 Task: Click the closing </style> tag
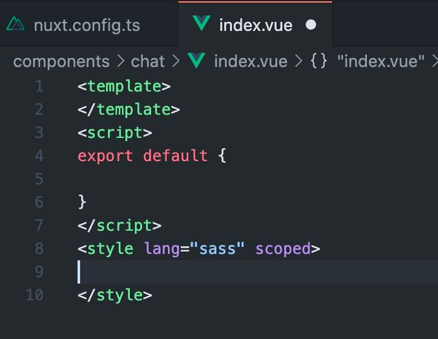[x=115, y=295]
